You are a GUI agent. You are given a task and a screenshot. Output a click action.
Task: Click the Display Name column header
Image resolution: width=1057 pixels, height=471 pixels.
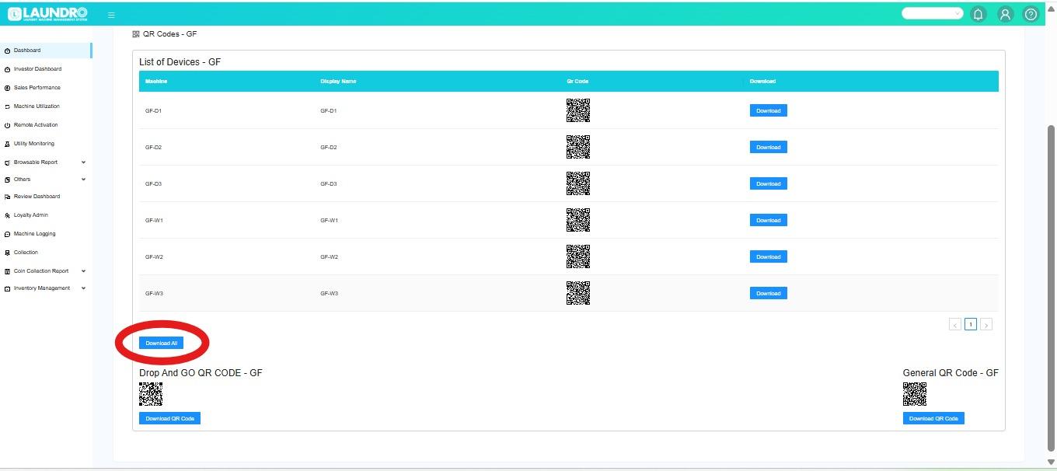click(x=338, y=82)
